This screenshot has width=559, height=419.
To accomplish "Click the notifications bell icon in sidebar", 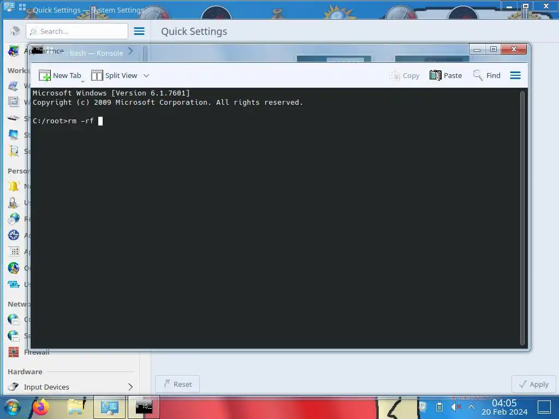I will (14, 185).
